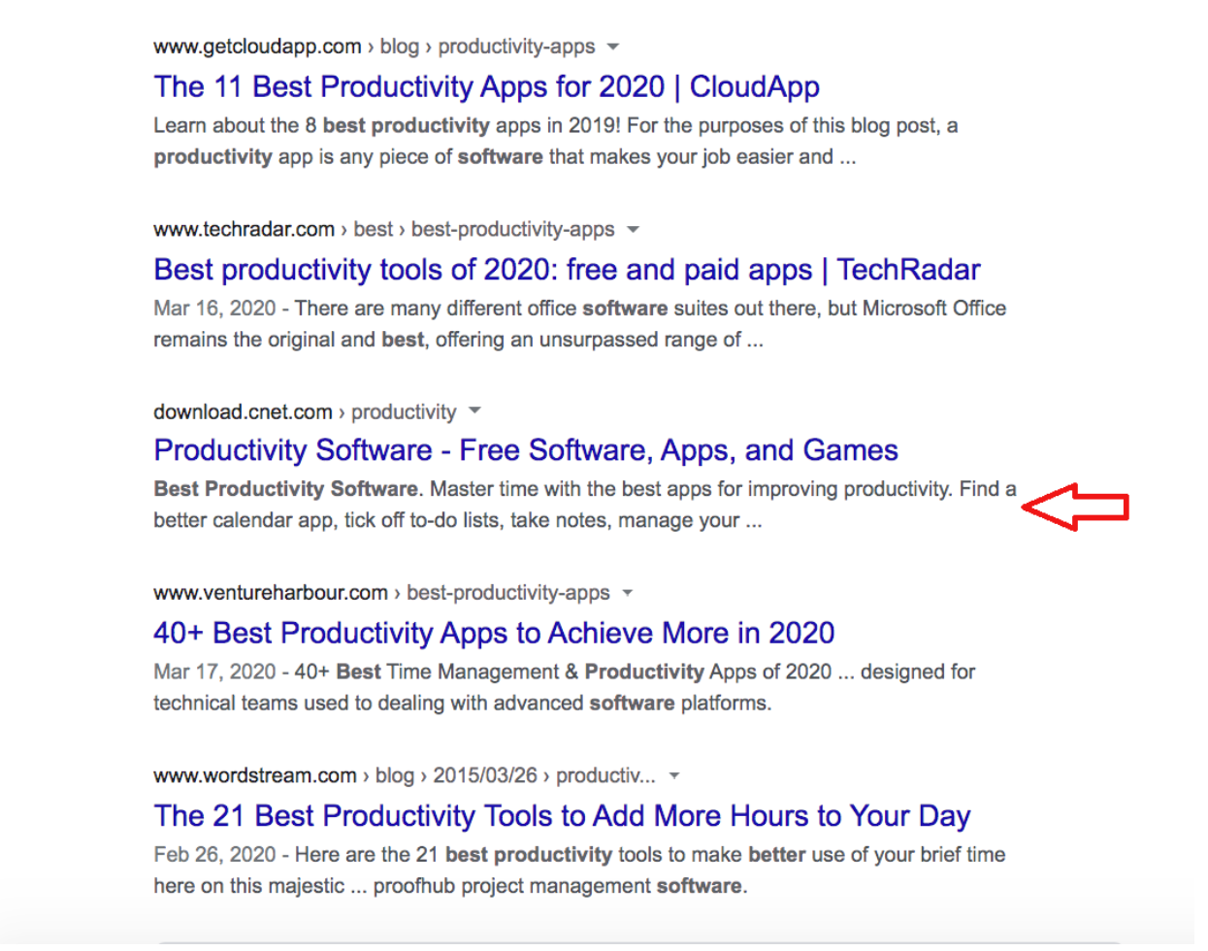Open the CloudApp productivity apps article
Screen dimensions: 1208x951
tap(485, 87)
